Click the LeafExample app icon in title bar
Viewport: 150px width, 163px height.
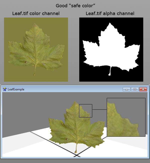(x=4, y=89)
